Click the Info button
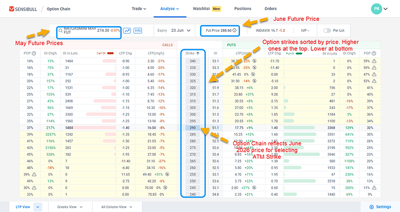 coord(138,31)
